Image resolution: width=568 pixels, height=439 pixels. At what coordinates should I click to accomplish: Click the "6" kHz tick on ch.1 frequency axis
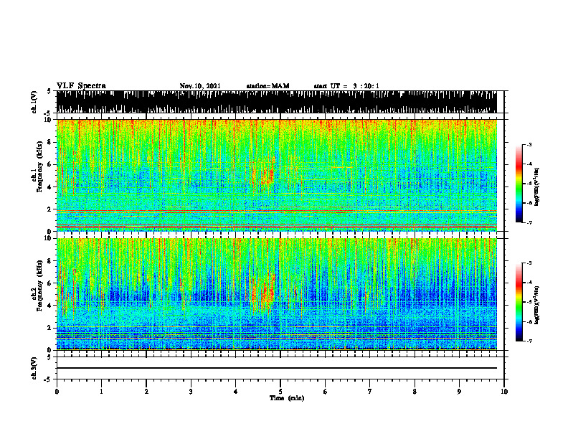(x=50, y=165)
